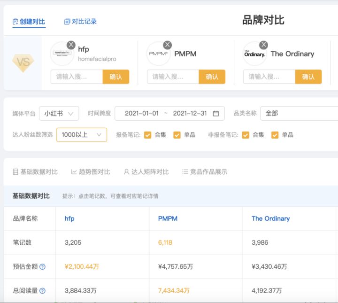Viewport: 338px width, 303px height.
Task: Remove The Ordinary brand via X icon
Action: coord(263,45)
